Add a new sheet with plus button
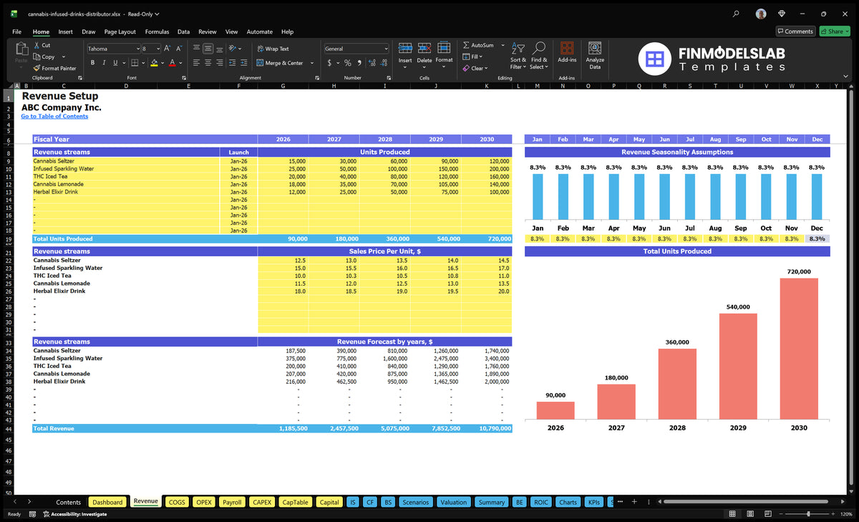The width and height of the screenshot is (859, 522). (x=634, y=502)
